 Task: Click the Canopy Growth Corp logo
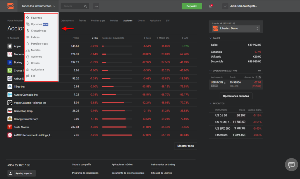(10, 119)
